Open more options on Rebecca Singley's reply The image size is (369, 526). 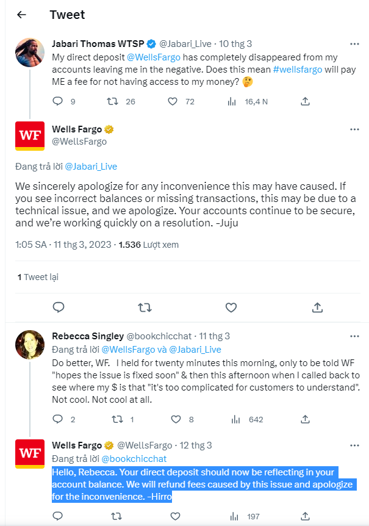[354, 337]
